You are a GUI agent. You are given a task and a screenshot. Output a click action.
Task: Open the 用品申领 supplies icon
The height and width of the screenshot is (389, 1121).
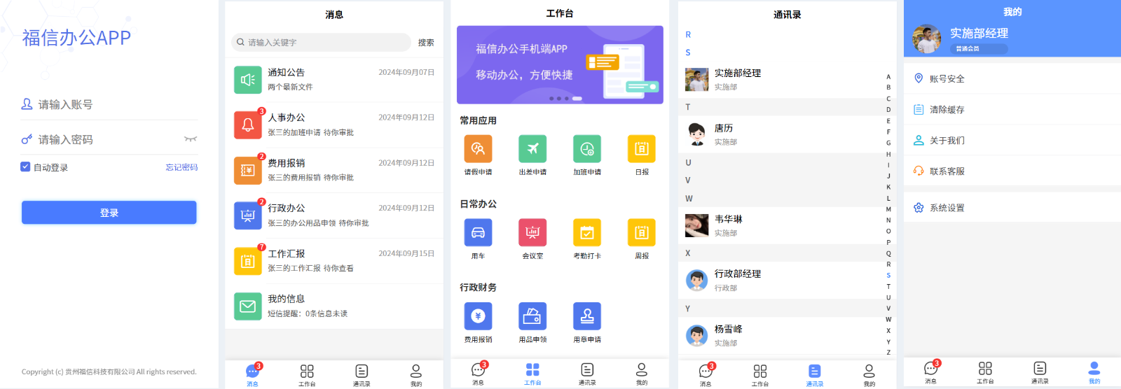coord(532,316)
